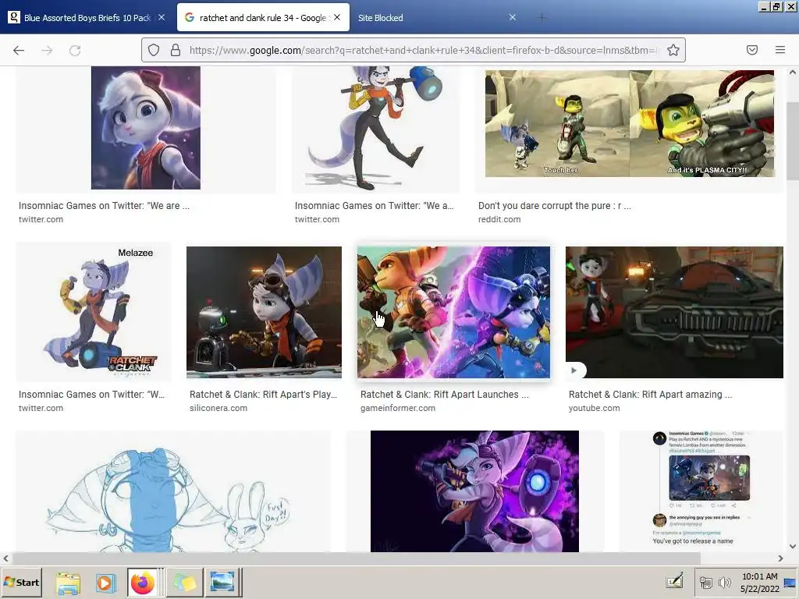Click the reddit.com source text

pos(499,219)
